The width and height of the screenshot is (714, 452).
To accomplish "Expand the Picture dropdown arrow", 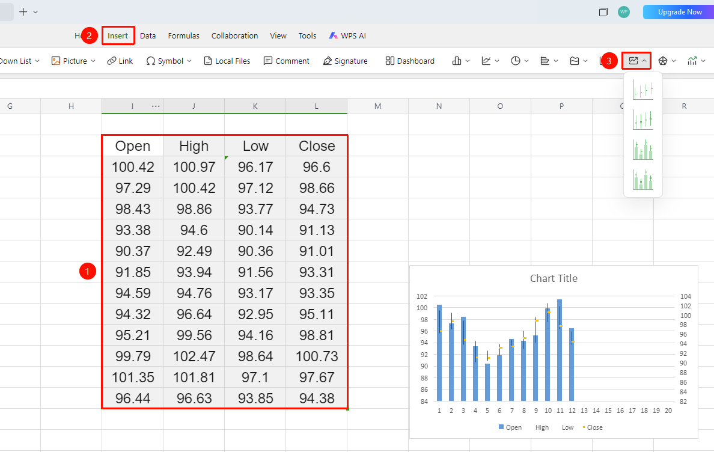I will [x=93, y=61].
